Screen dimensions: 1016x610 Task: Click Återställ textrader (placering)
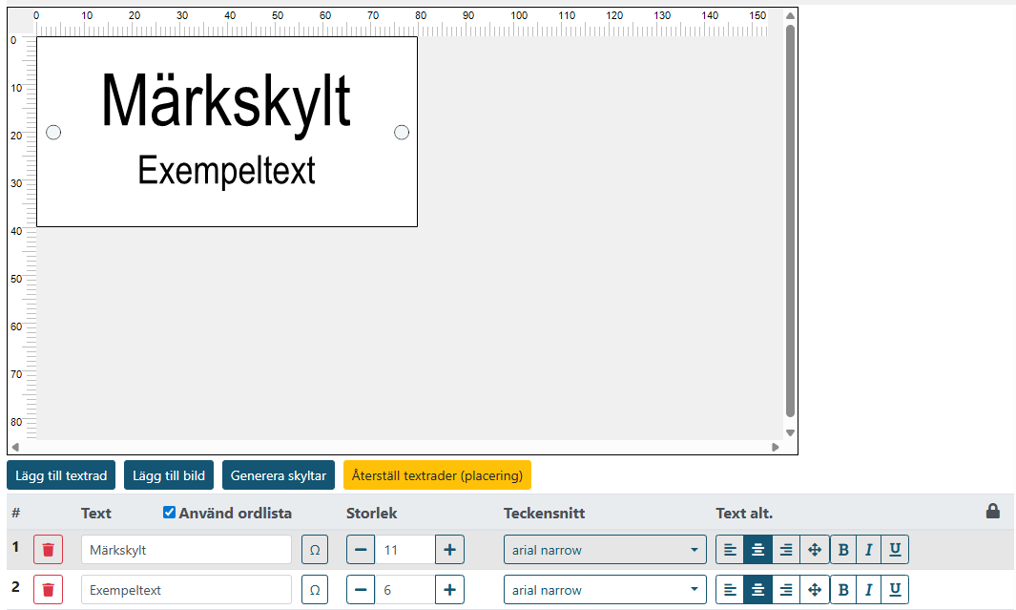tap(437, 474)
